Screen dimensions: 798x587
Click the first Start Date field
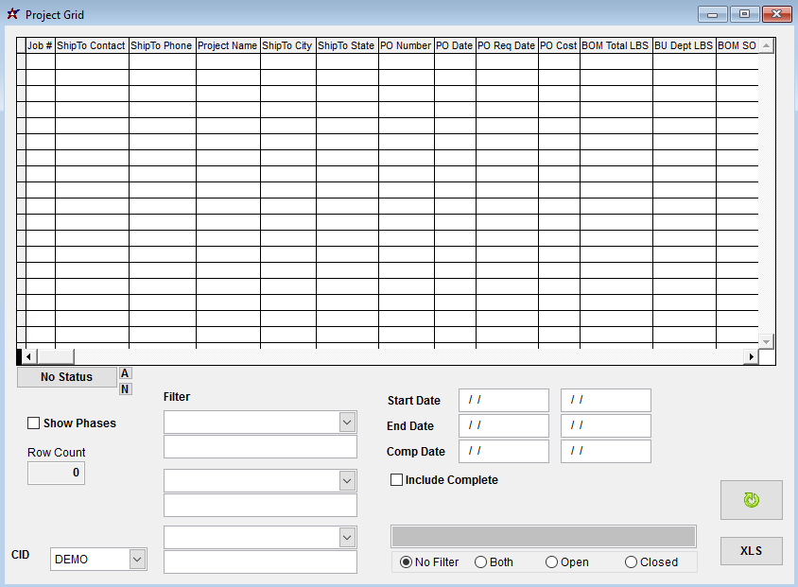click(503, 400)
